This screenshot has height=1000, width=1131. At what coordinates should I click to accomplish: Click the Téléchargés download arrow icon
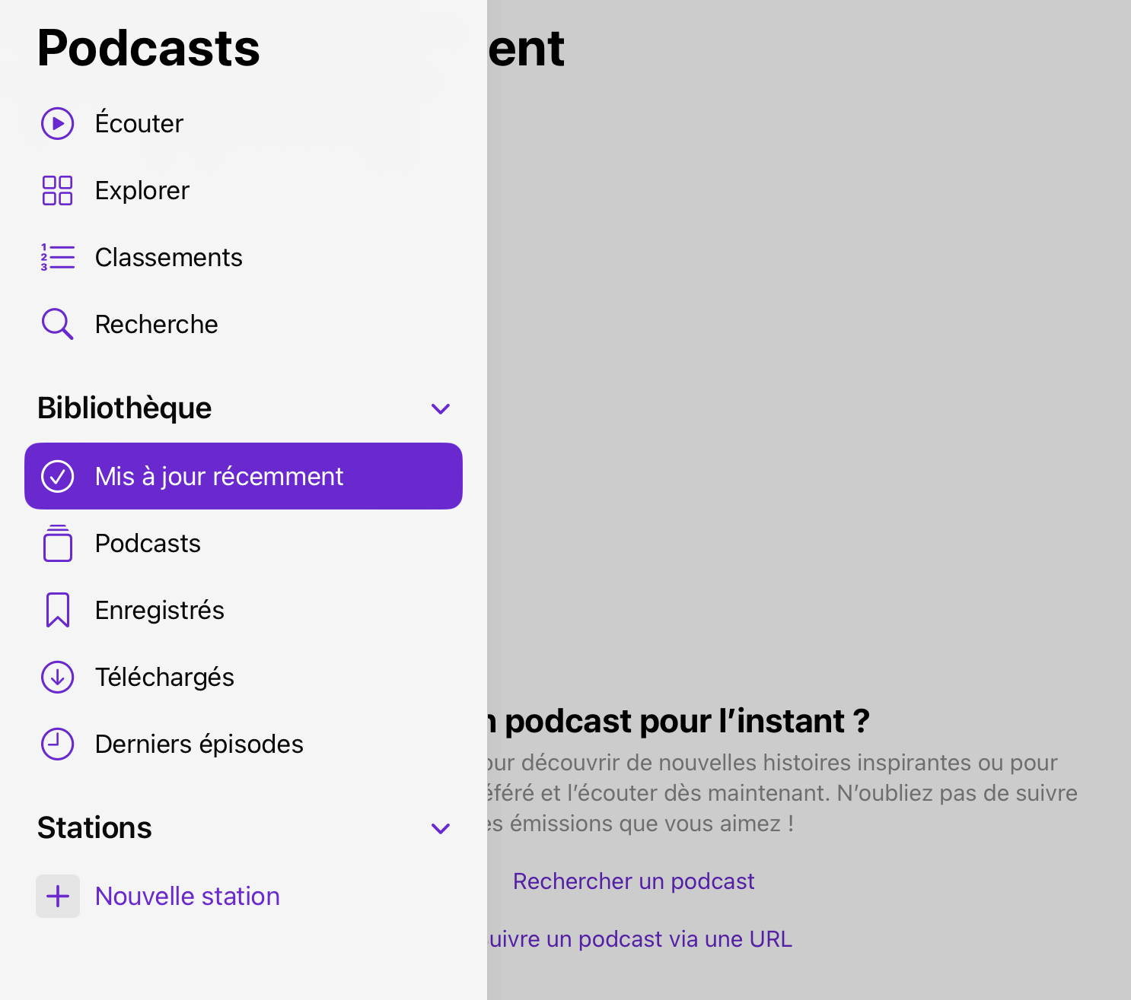tap(58, 677)
